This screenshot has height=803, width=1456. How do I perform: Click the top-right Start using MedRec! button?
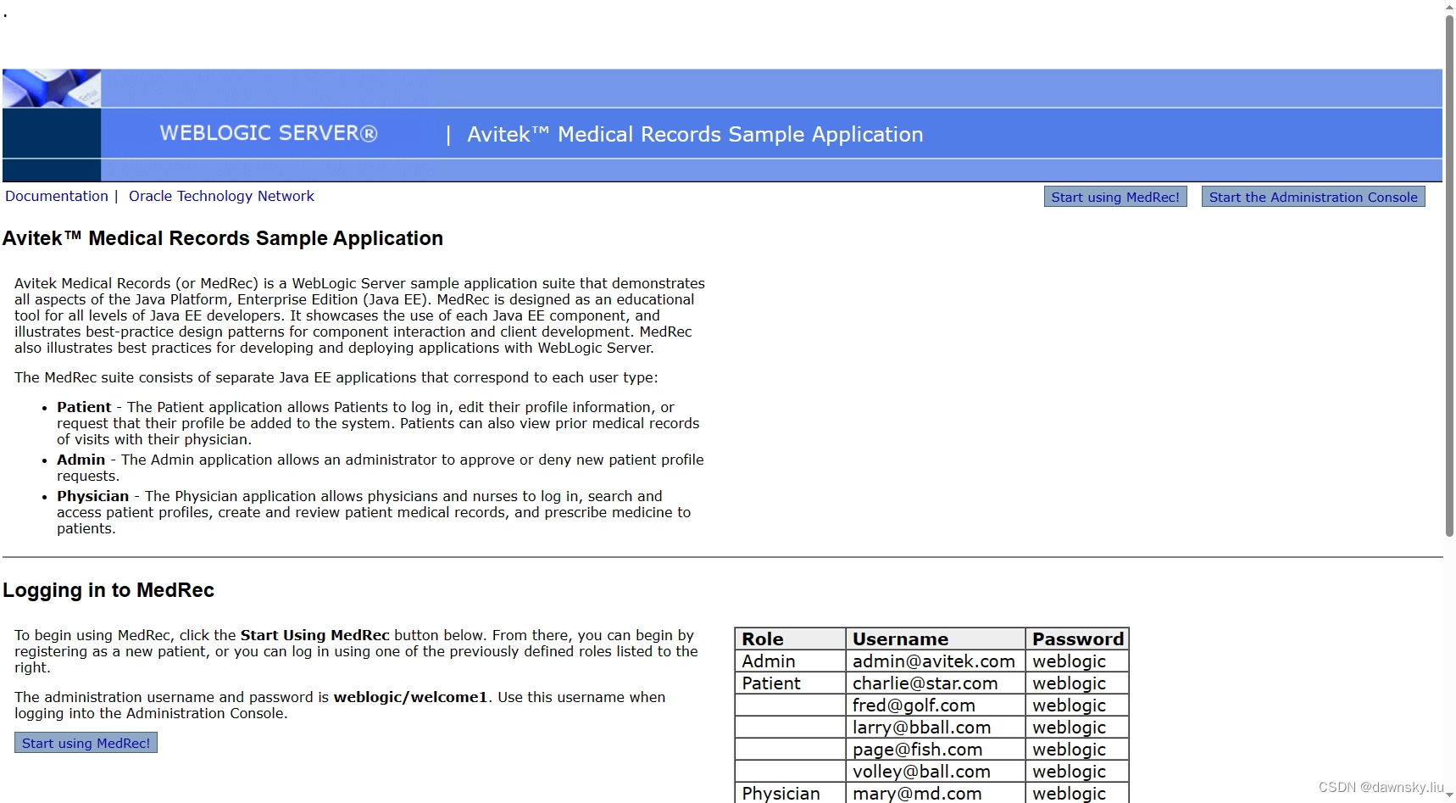(1115, 197)
